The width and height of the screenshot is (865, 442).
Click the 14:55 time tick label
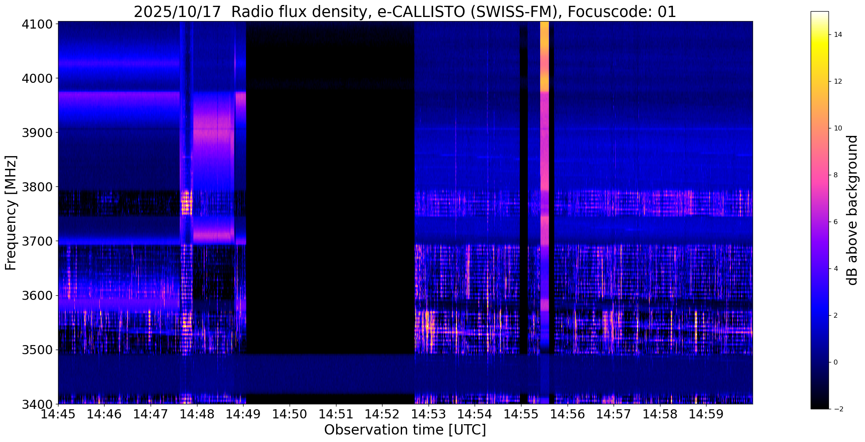(x=521, y=414)
